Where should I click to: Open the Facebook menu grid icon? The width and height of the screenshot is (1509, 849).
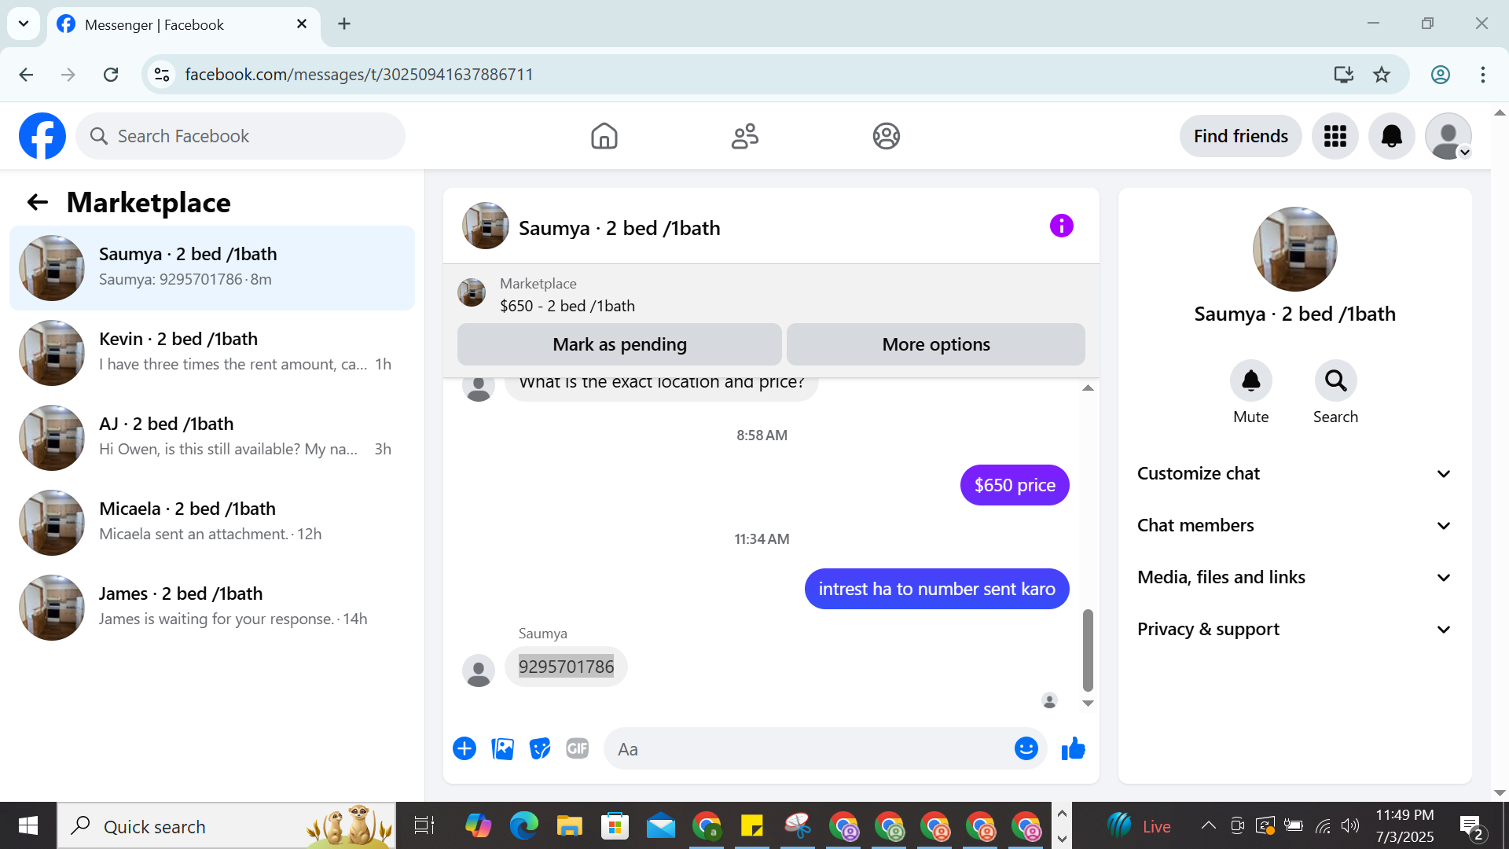(1335, 136)
